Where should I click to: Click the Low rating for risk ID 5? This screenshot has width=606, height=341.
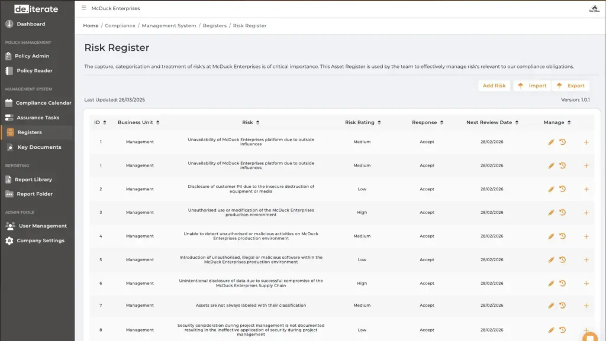click(x=362, y=259)
